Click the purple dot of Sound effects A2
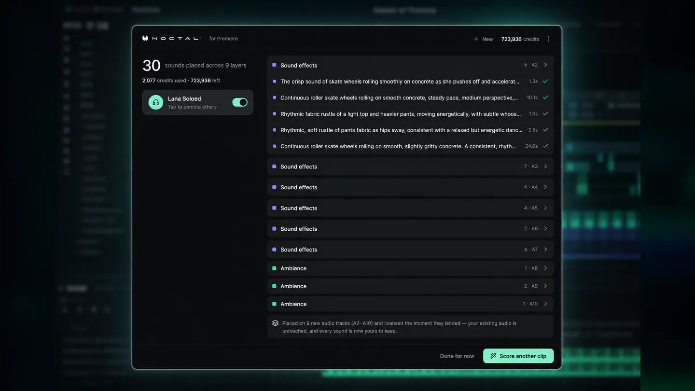This screenshot has width=695, height=391. pyautogui.click(x=274, y=65)
